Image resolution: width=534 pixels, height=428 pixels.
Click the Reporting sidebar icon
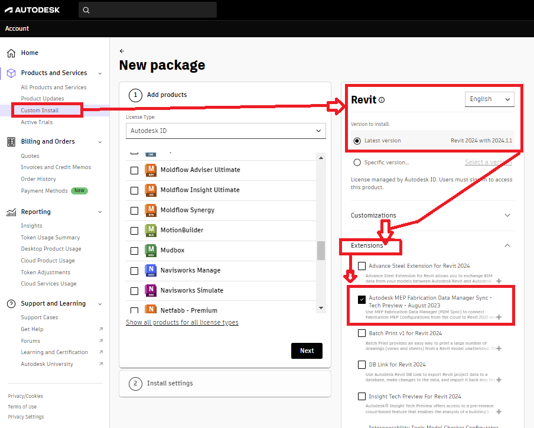coord(9,212)
